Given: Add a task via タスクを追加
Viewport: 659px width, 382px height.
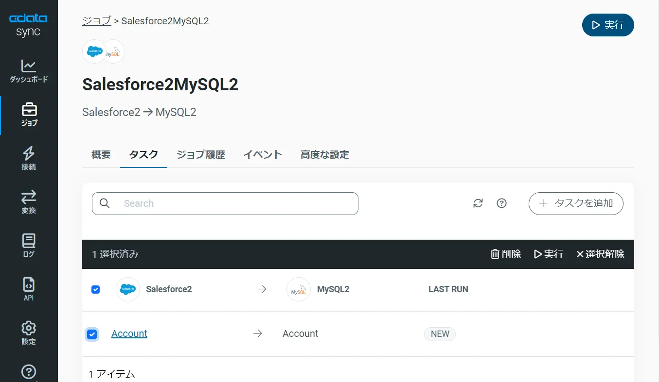Looking at the screenshot, I should click(576, 203).
